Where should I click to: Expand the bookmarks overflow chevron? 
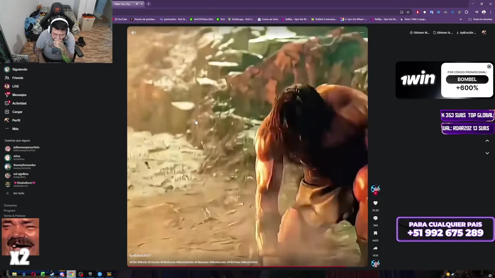[x=461, y=19]
